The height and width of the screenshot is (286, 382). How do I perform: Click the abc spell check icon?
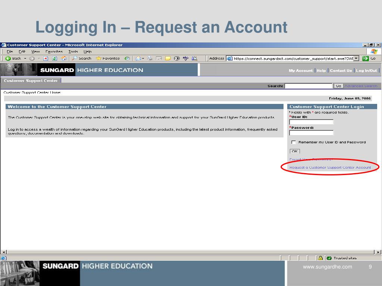point(186,58)
